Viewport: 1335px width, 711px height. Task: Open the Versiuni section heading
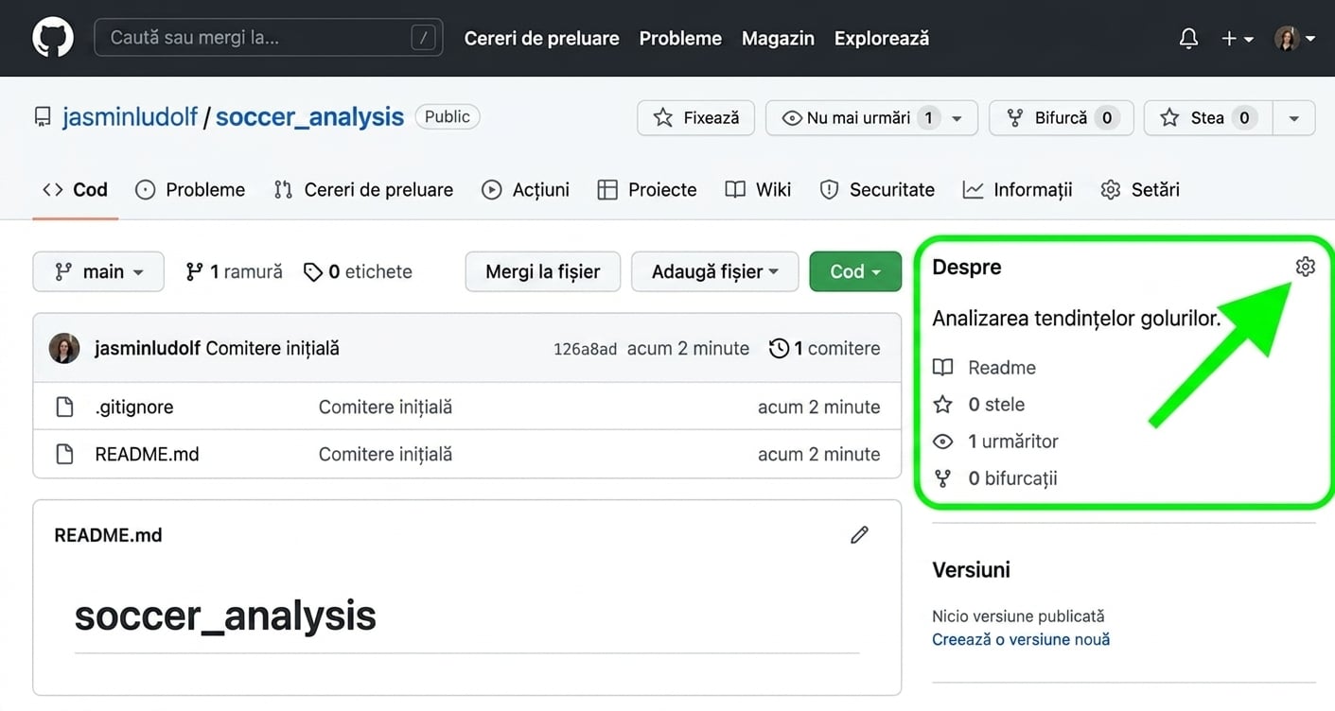point(971,570)
